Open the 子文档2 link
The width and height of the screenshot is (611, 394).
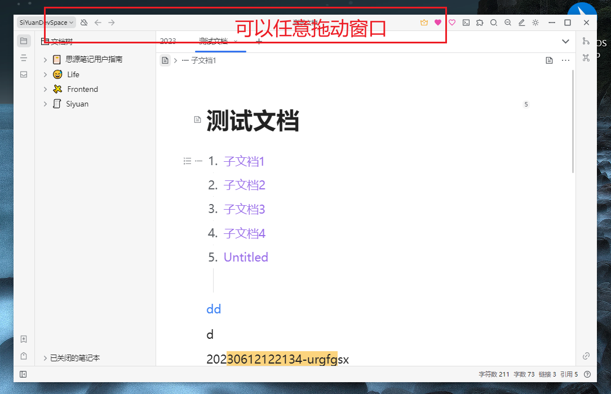[x=244, y=185]
